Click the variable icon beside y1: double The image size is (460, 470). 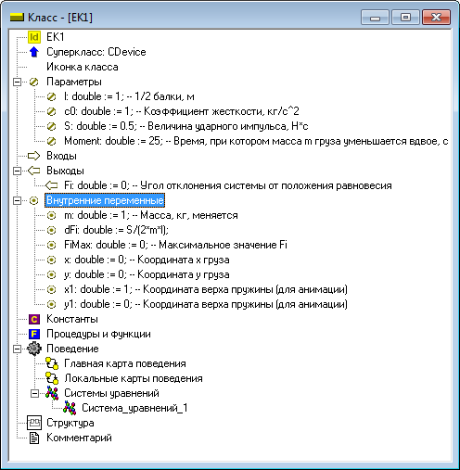(51, 304)
